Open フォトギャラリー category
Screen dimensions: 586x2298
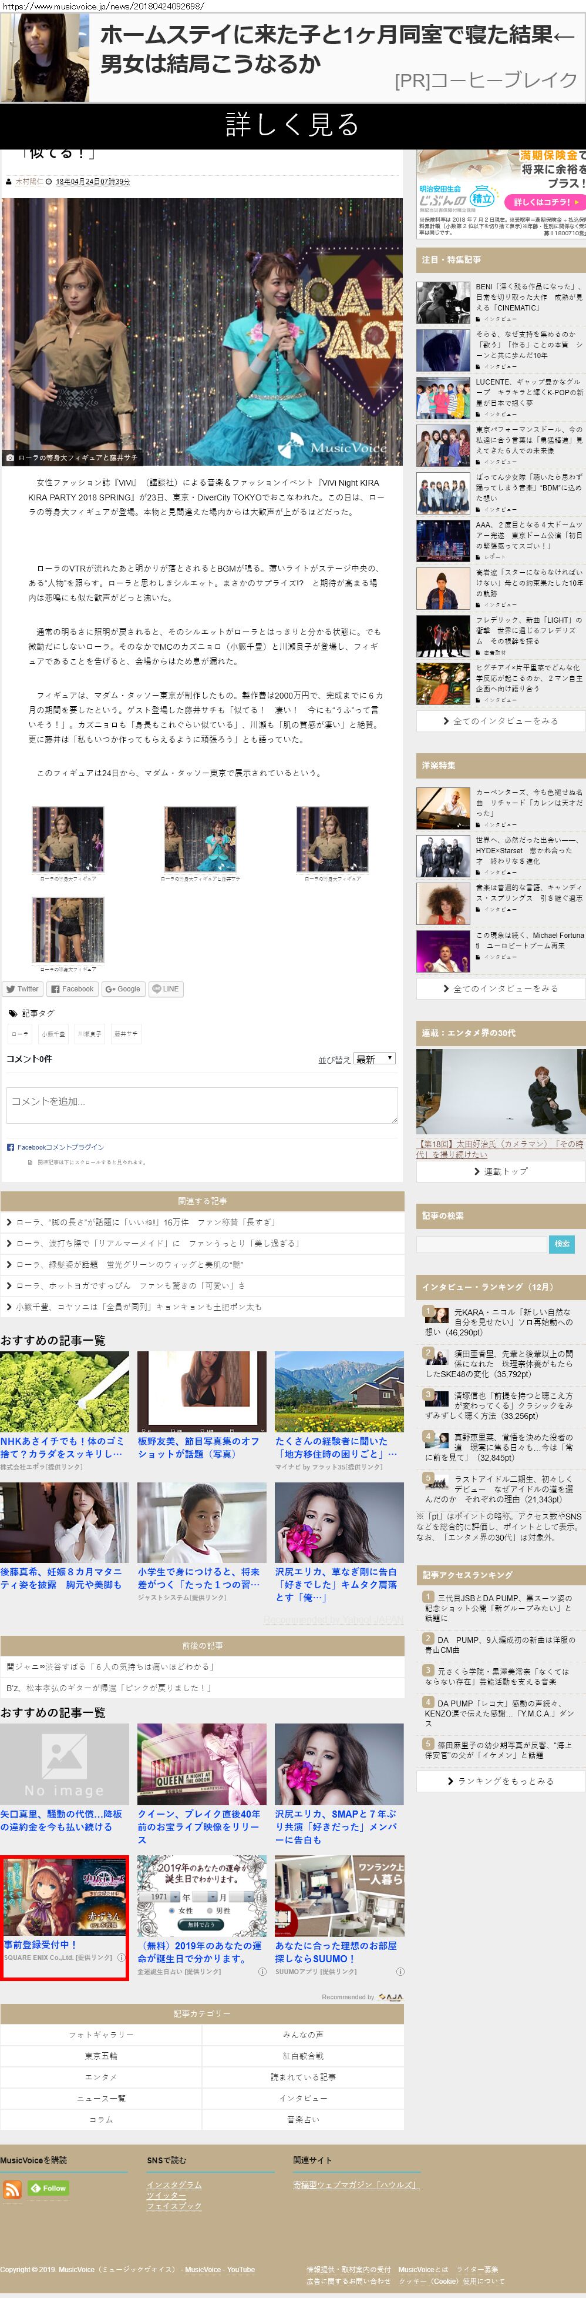[x=100, y=2035]
